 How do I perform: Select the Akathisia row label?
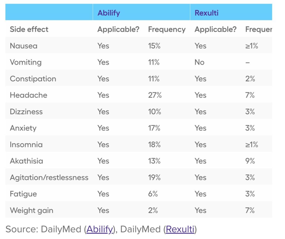[26, 161]
